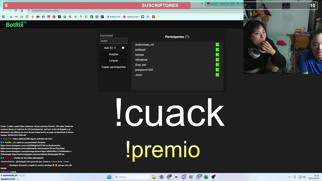Viewport: 322px width, 181px height.
Task: Open the Windows Start menu
Action: click(x=109, y=177)
